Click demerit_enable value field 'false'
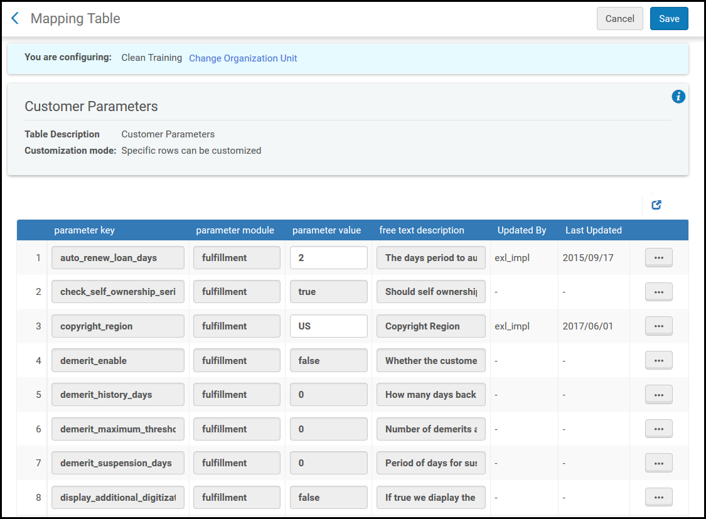Screen dimensions: 706x519 tap(329, 360)
